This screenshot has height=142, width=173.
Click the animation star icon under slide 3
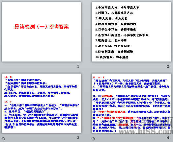tap(3, 138)
